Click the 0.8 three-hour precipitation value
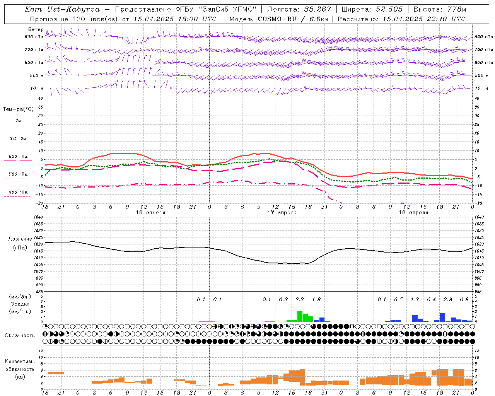Screen dimensions: 495x396 coord(464,299)
